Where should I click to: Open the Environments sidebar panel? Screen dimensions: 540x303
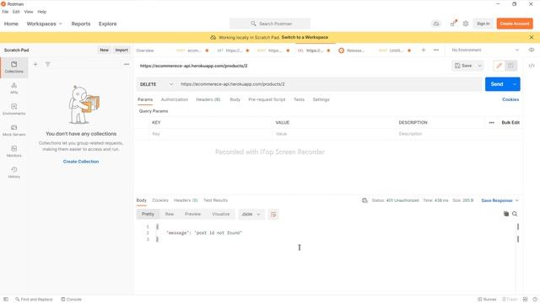pyautogui.click(x=13, y=109)
